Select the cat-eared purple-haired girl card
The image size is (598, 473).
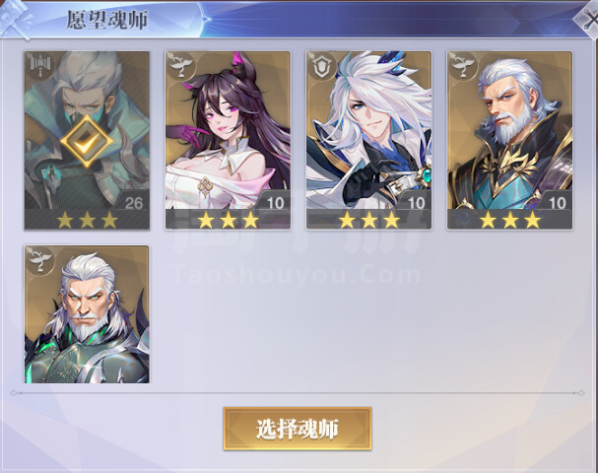tap(228, 140)
